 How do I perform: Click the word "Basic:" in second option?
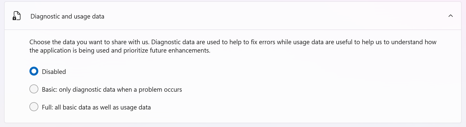tap(49, 90)
